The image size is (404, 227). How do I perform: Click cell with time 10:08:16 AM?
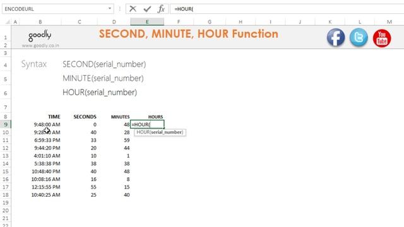40,179
